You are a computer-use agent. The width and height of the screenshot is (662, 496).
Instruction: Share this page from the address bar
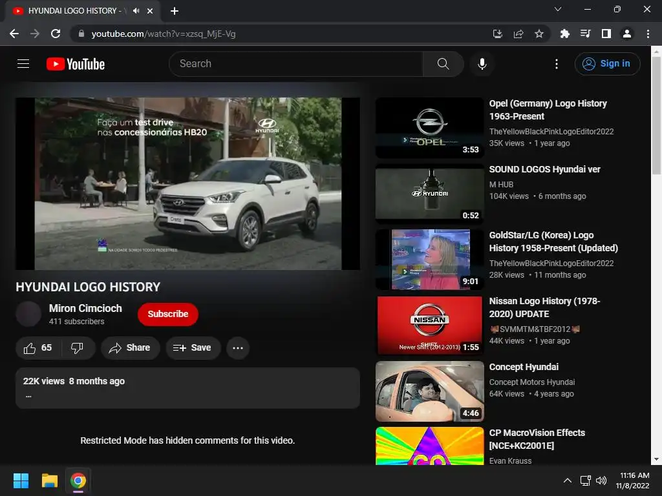coord(518,34)
